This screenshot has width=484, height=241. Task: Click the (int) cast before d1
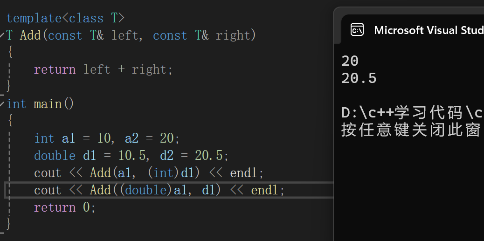(x=163, y=173)
